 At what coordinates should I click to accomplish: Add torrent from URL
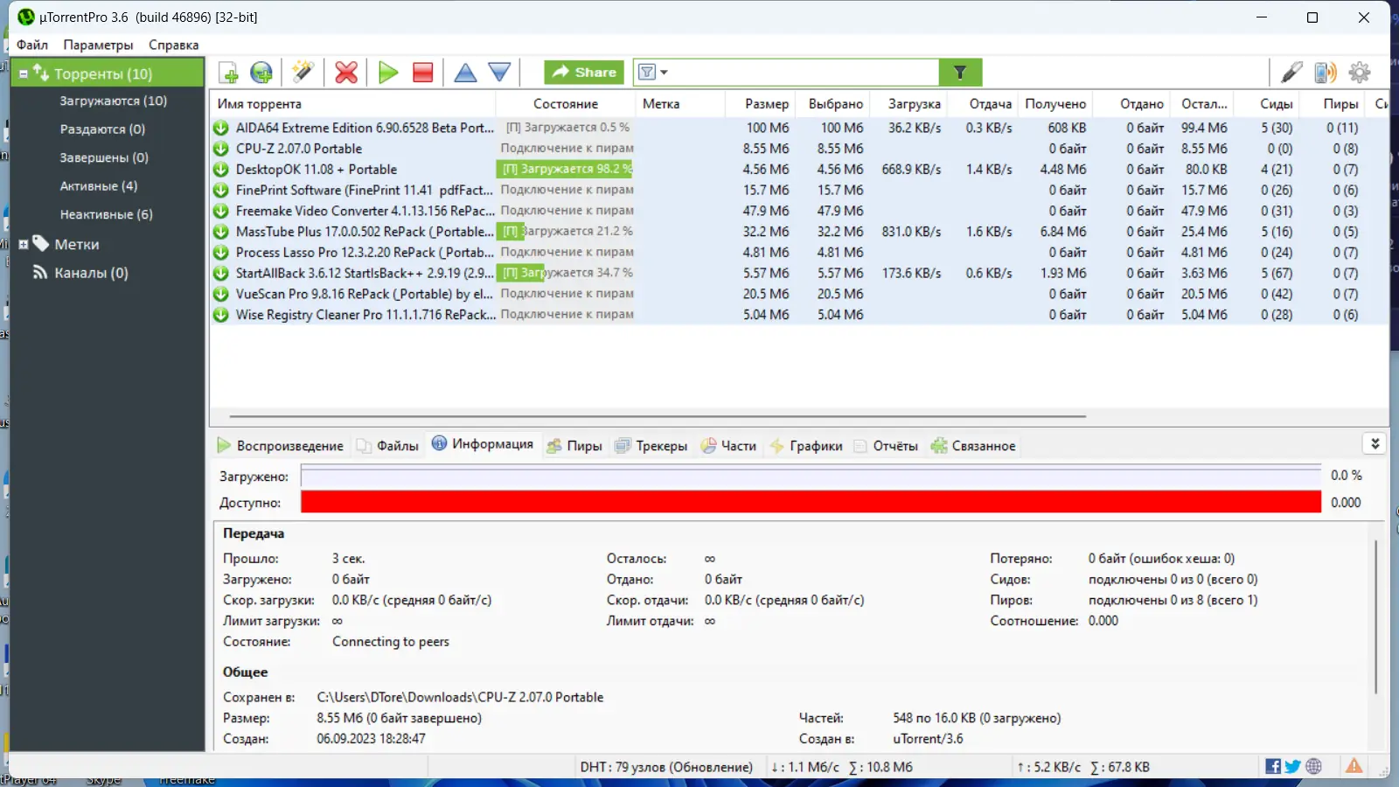261,73
